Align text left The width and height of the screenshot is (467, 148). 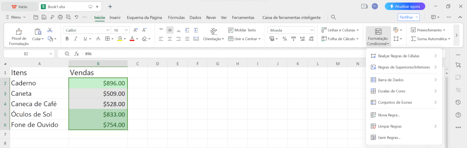[x=161, y=39]
